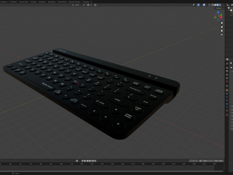233x175 pixels.
Task: Click the blue Z axis gizmo ball
Action: click(218, 12)
